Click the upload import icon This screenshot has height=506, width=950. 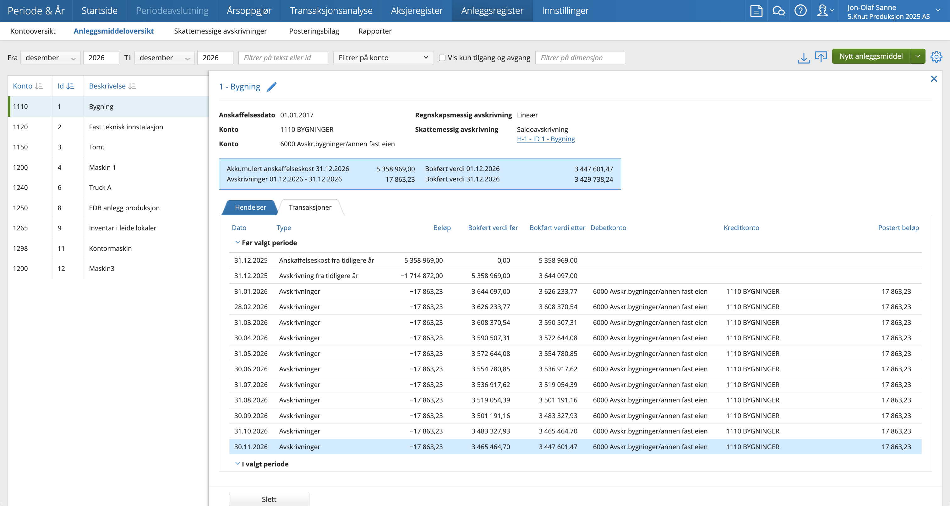821,57
